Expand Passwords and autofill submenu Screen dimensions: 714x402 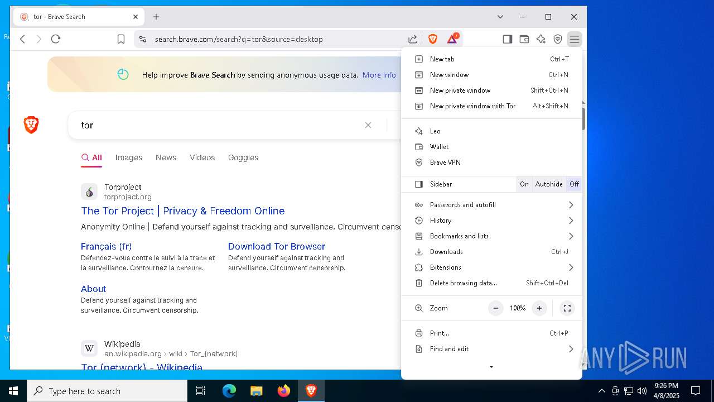coord(491,205)
